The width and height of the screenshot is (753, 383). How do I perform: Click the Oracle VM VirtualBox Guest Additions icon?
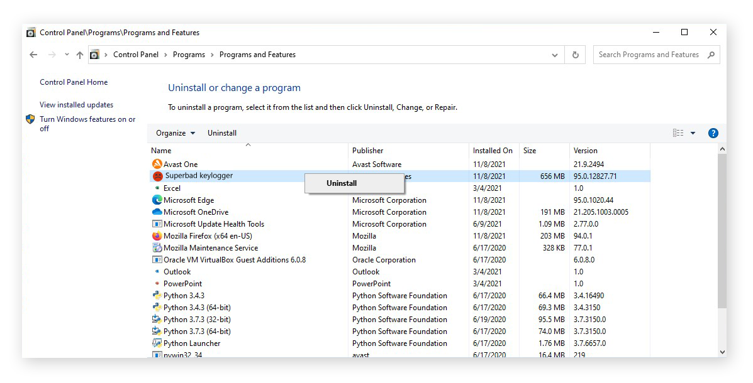[157, 259]
